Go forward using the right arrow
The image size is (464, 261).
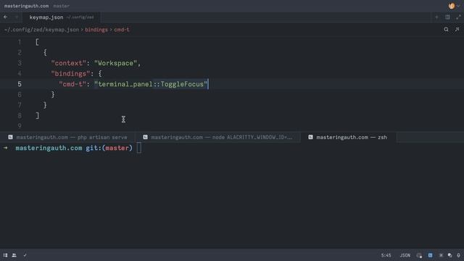(16, 17)
